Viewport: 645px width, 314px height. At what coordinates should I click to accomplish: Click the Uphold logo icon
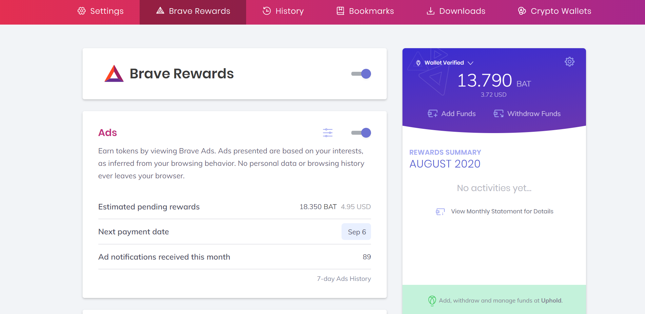(432, 300)
